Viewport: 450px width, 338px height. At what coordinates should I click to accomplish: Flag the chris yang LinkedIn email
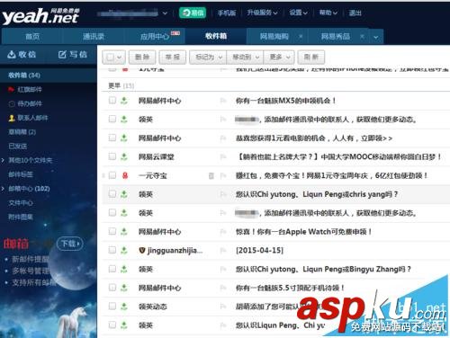(223, 194)
